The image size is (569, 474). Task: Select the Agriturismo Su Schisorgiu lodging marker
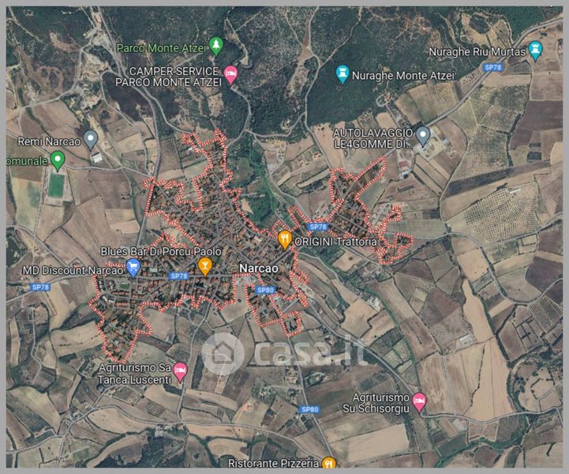pyautogui.click(x=420, y=402)
